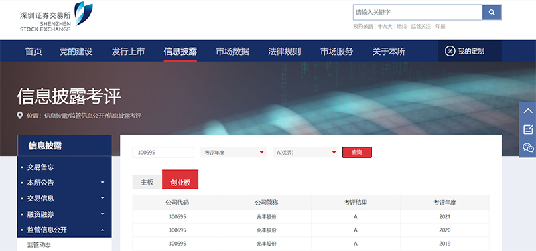Image resolution: width=536 pixels, height=251 pixels.
Task: Click the back-to-top arrow icon
Action: [528, 110]
